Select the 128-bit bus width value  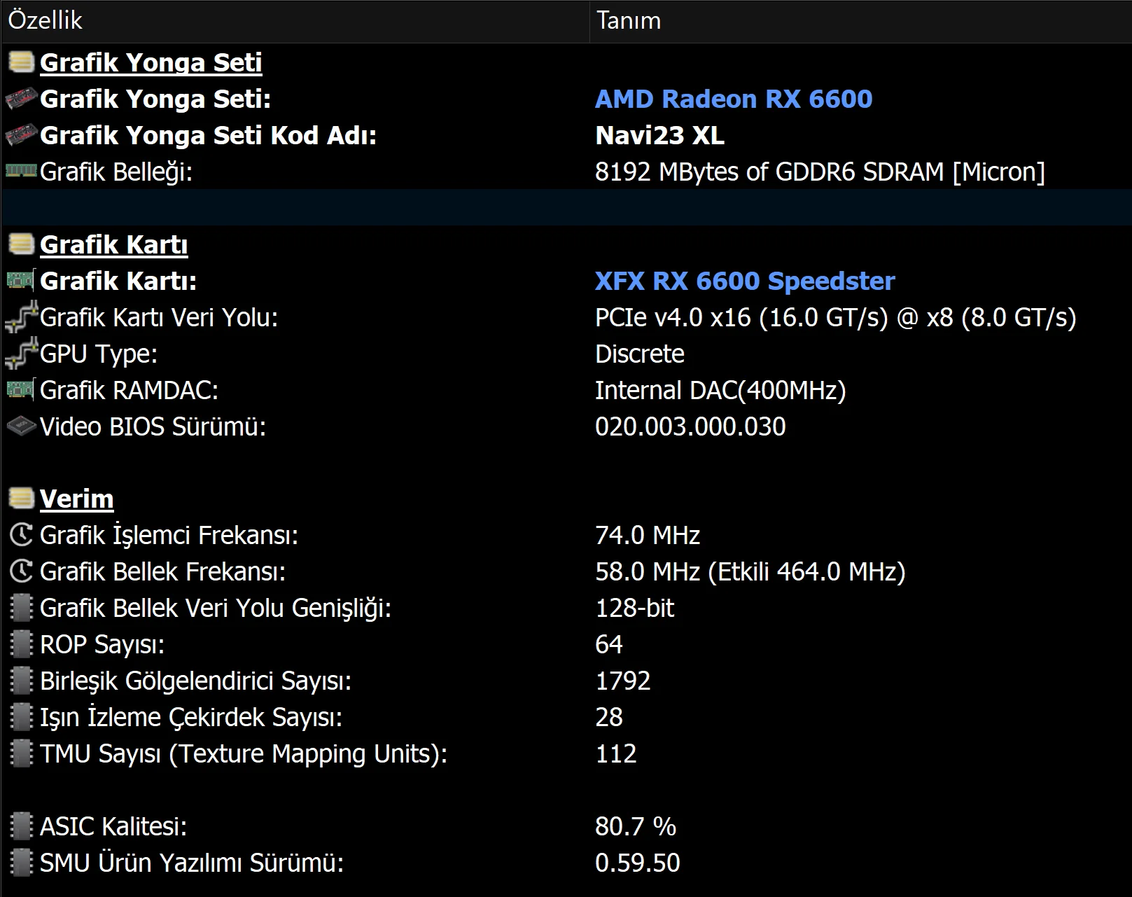pyautogui.click(x=634, y=608)
